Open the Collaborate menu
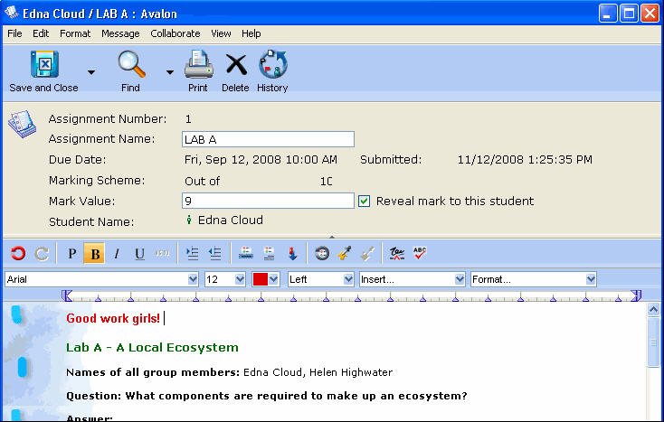The width and height of the screenshot is (664, 422). (x=175, y=33)
